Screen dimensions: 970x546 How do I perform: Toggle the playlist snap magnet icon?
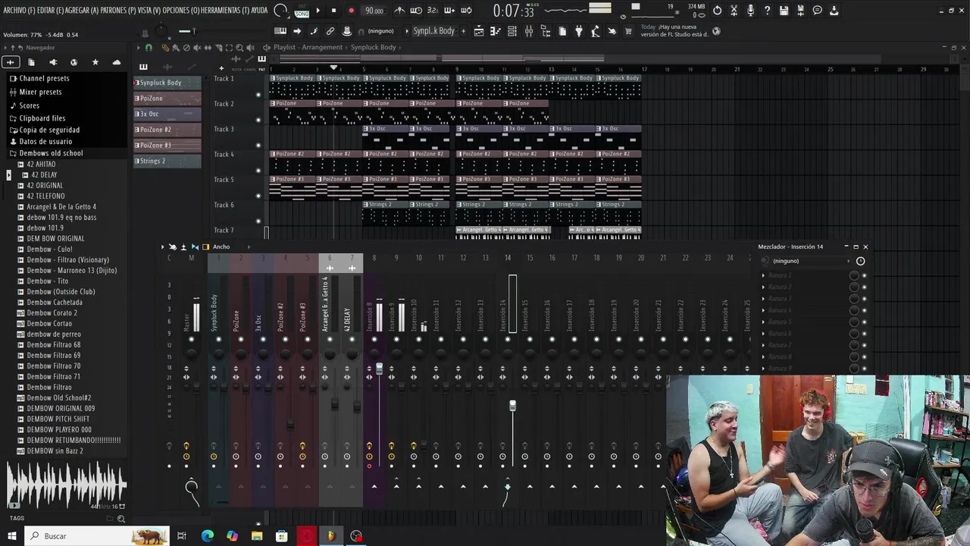(149, 48)
